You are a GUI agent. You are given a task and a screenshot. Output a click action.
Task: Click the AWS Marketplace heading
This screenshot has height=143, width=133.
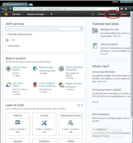pyautogui.click(x=101, y=114)
